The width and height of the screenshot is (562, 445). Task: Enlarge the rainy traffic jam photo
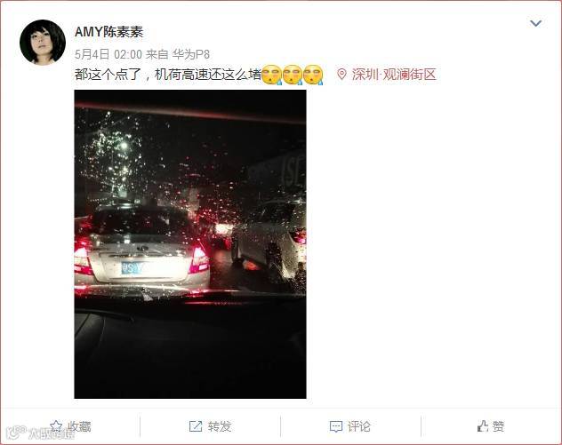coord(190,244)
